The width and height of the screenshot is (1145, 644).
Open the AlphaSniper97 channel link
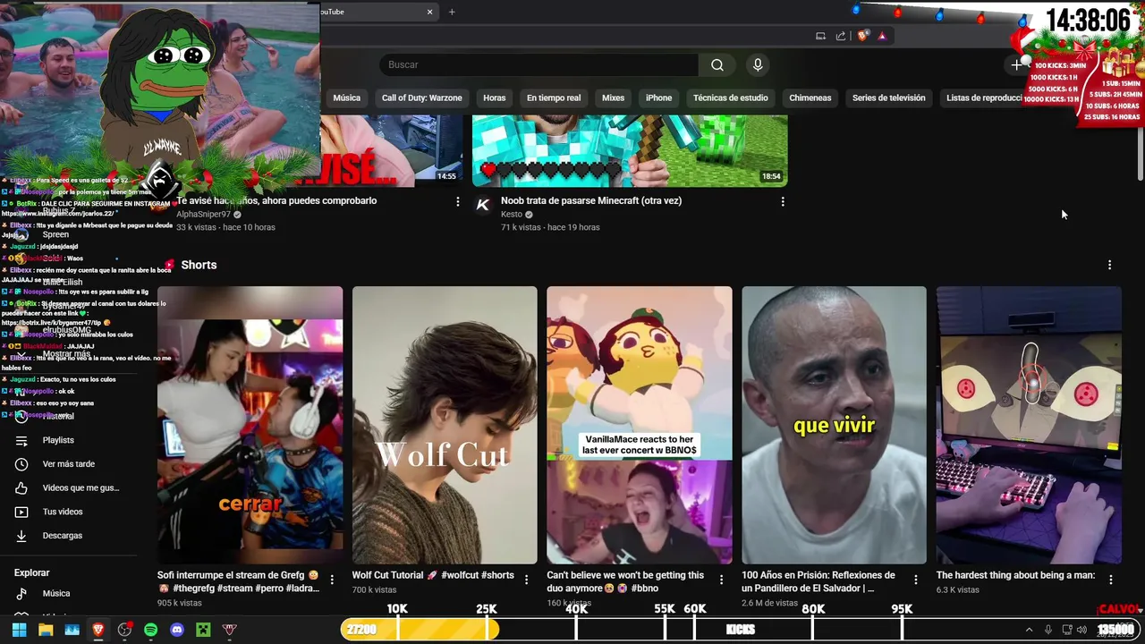pyautogui.click(x=204, y=215)
